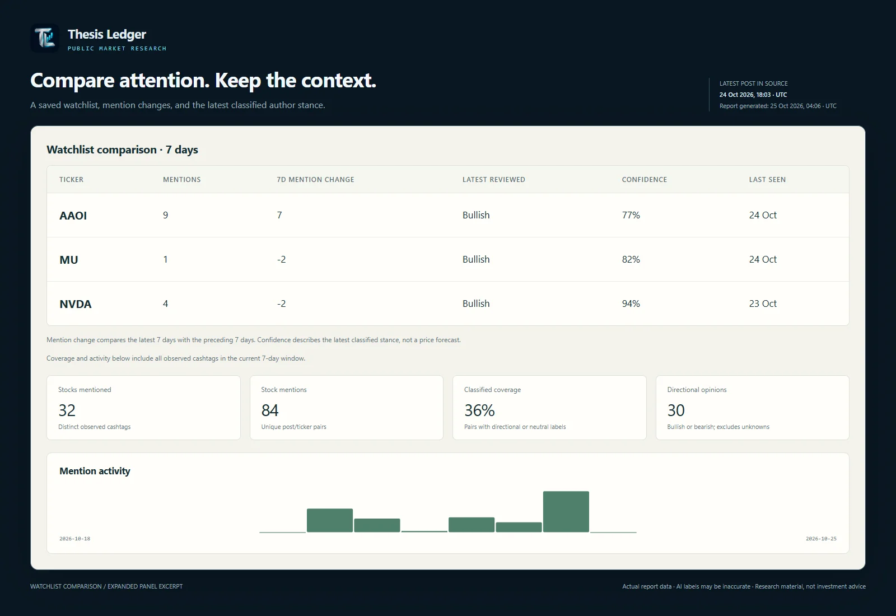Click NVDA mentions value 4
896x616 pixels.
tap(165, 304)
